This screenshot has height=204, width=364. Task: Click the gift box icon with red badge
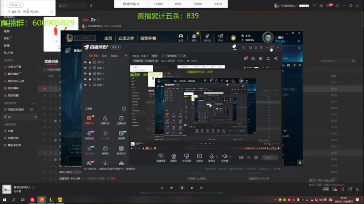[246, 58]
